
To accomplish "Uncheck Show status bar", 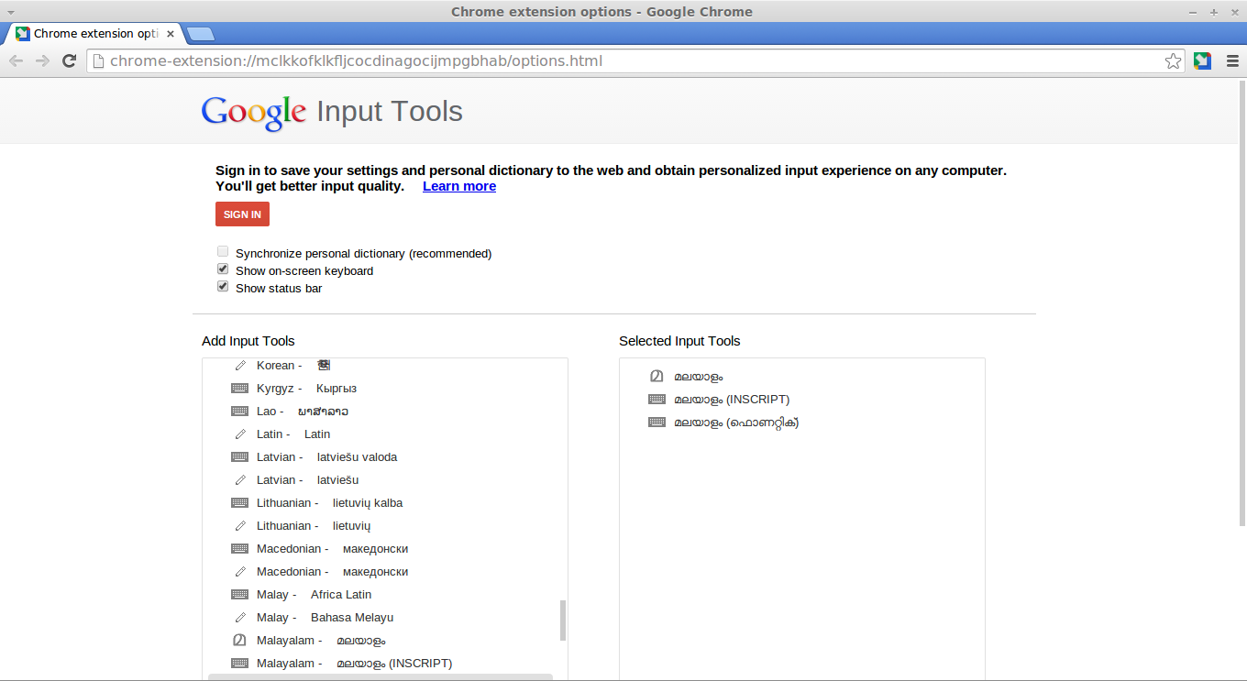I will (223, 286).
